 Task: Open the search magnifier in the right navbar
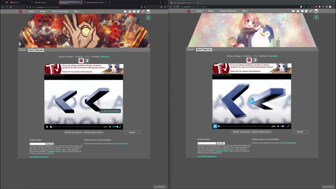311,11
